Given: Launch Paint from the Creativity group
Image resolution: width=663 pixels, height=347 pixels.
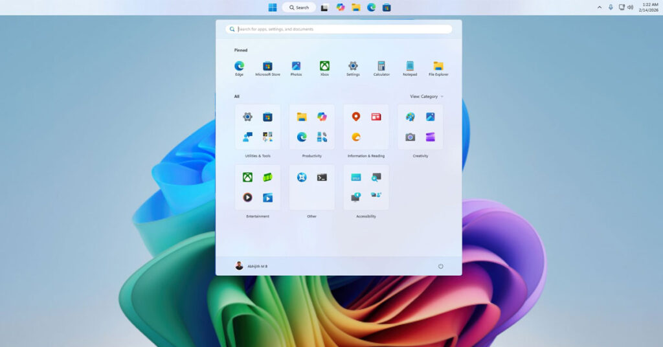Looking at the screenshot, I should (410, 117).
